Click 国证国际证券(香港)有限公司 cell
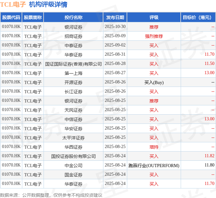216x198 pixels. (73, 64)
